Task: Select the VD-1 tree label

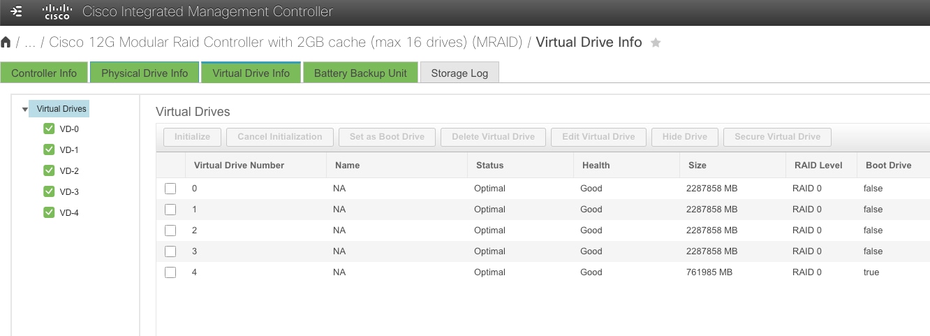Action: click(69, 150)
